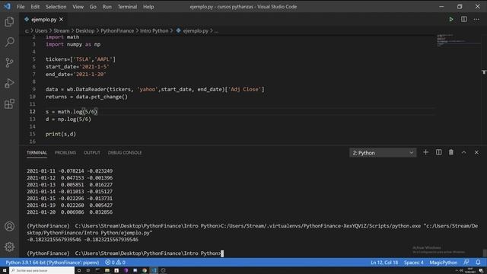
Task: Open the Cortana circle on taskbar
Action: click(79, 271)
